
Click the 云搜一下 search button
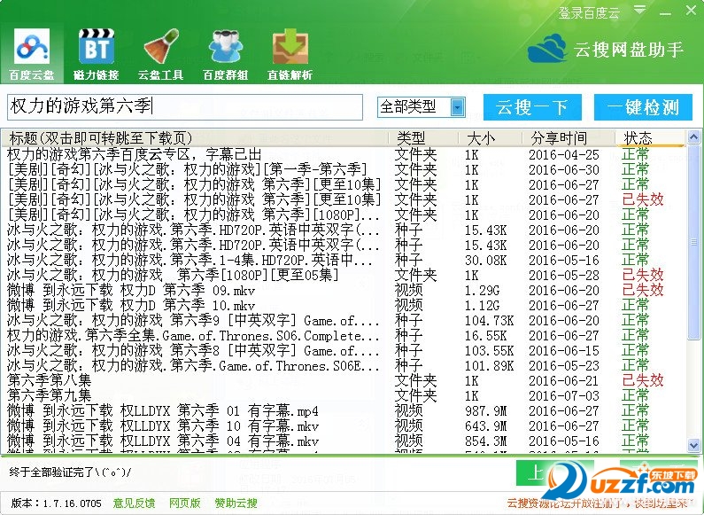[x=532, y=107]
